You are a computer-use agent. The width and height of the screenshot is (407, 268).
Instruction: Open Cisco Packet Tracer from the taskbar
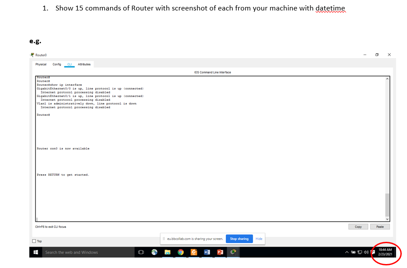click(233, 252)
